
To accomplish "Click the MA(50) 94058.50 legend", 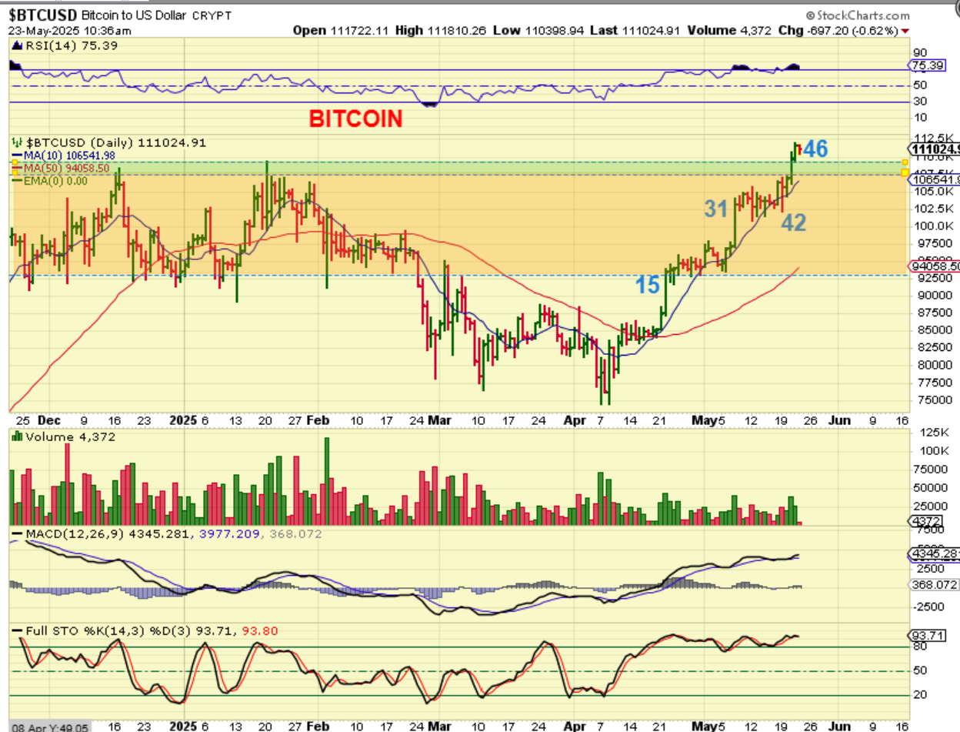I will point(67,168).
